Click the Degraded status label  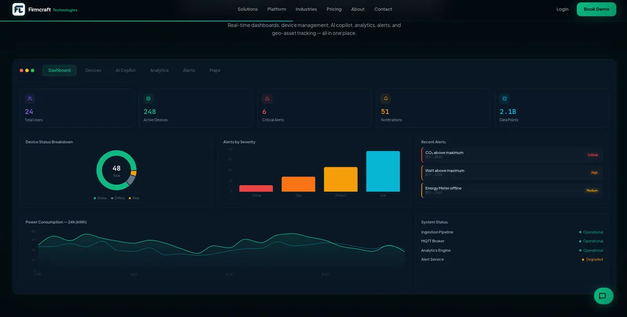(595, 259)
